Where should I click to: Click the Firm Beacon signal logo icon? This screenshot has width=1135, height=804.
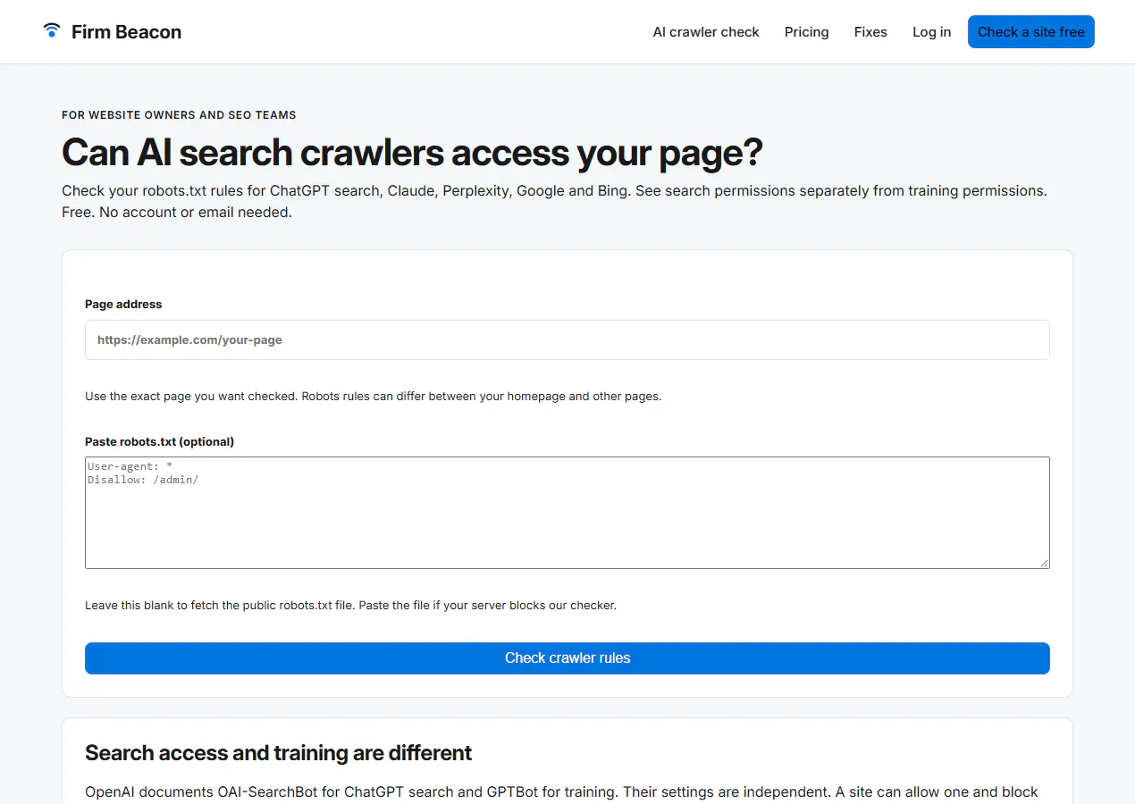click(x=52, y=31)
